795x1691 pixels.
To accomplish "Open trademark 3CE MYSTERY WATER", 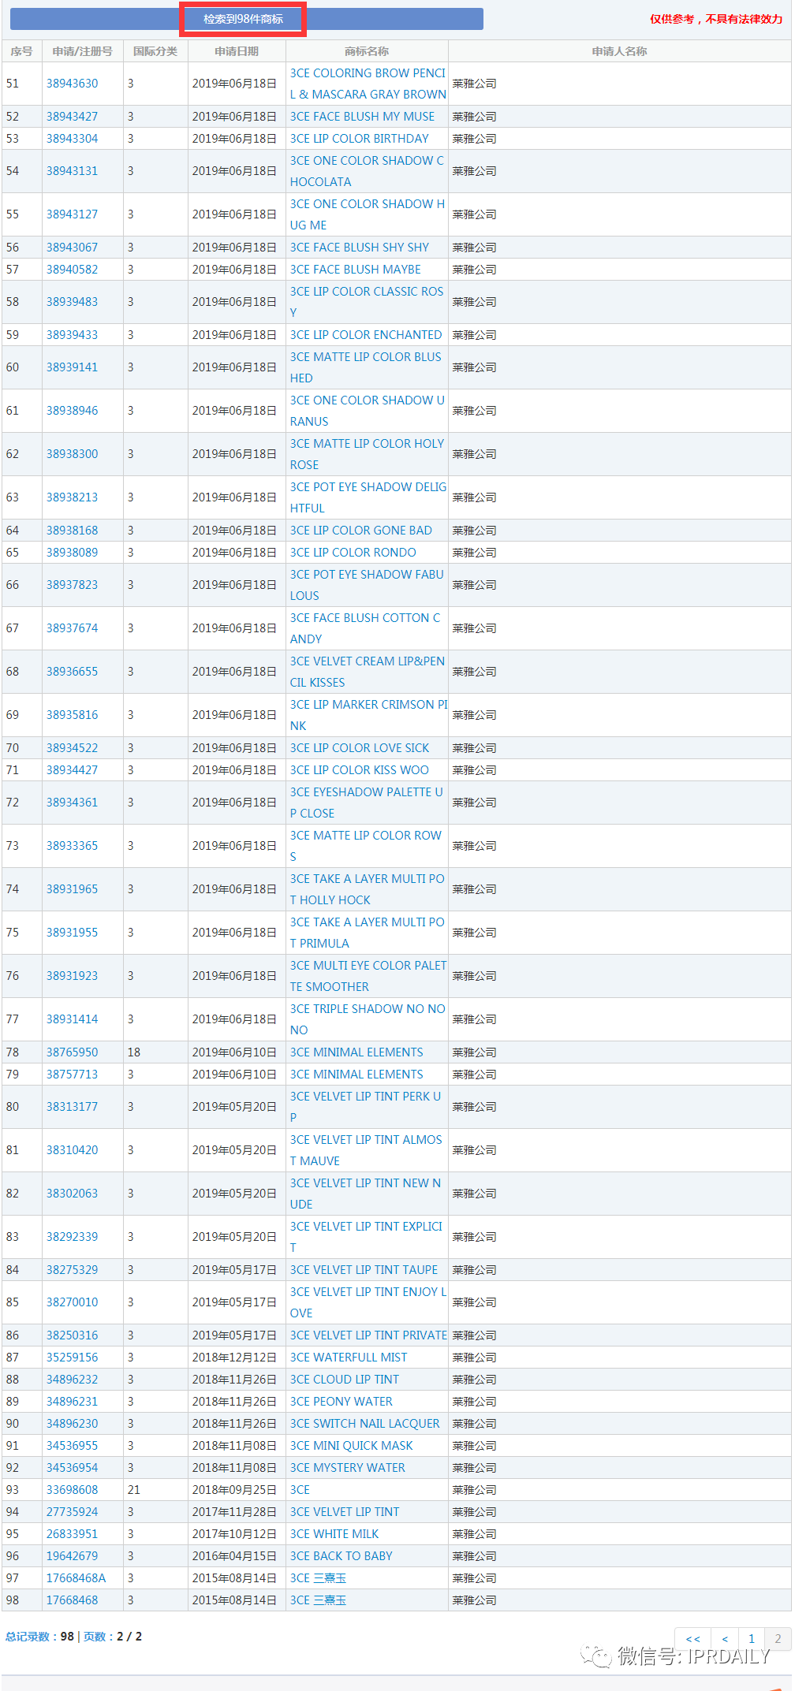I will pyautogui.click(x=348, y=1468).
